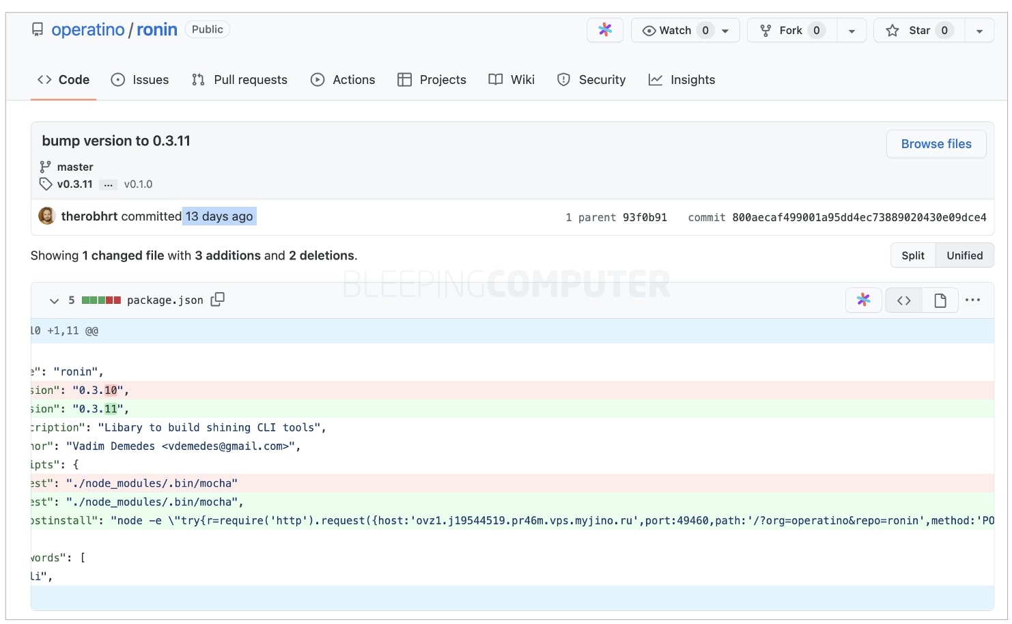Click the Insights graph icon
Screen dimensions: 1012x624
pyautogui.click(x=656, y=80)
